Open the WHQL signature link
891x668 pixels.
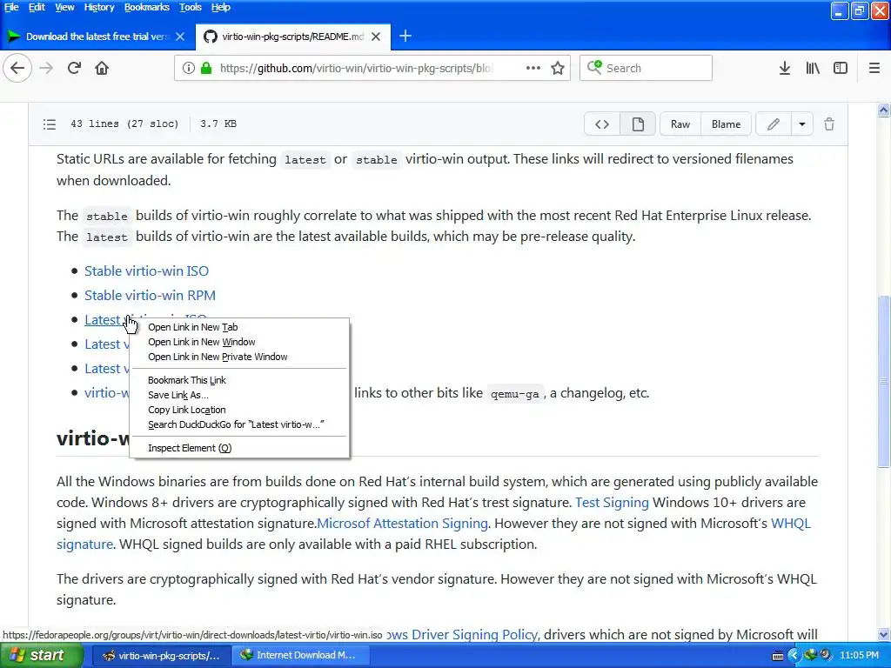coord(790,523)
